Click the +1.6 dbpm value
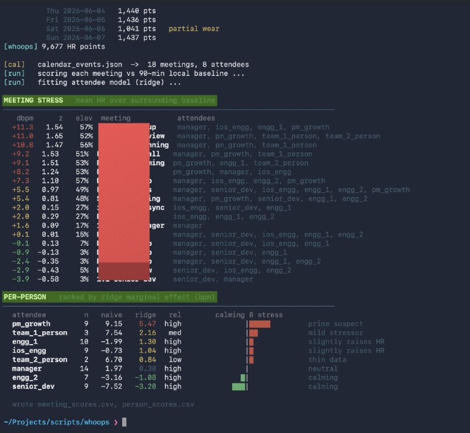470x433 pixels. 21,225
